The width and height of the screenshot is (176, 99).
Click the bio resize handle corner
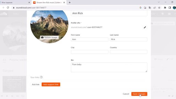(146, 71)
